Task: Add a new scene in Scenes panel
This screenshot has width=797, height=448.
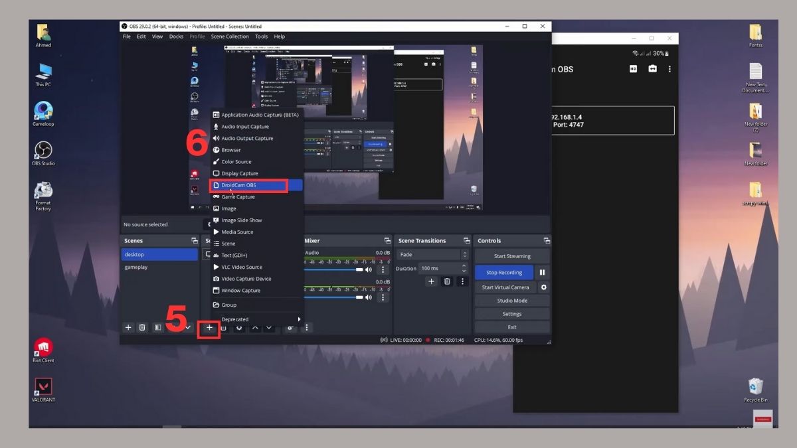Action: [x=128, y=327]
